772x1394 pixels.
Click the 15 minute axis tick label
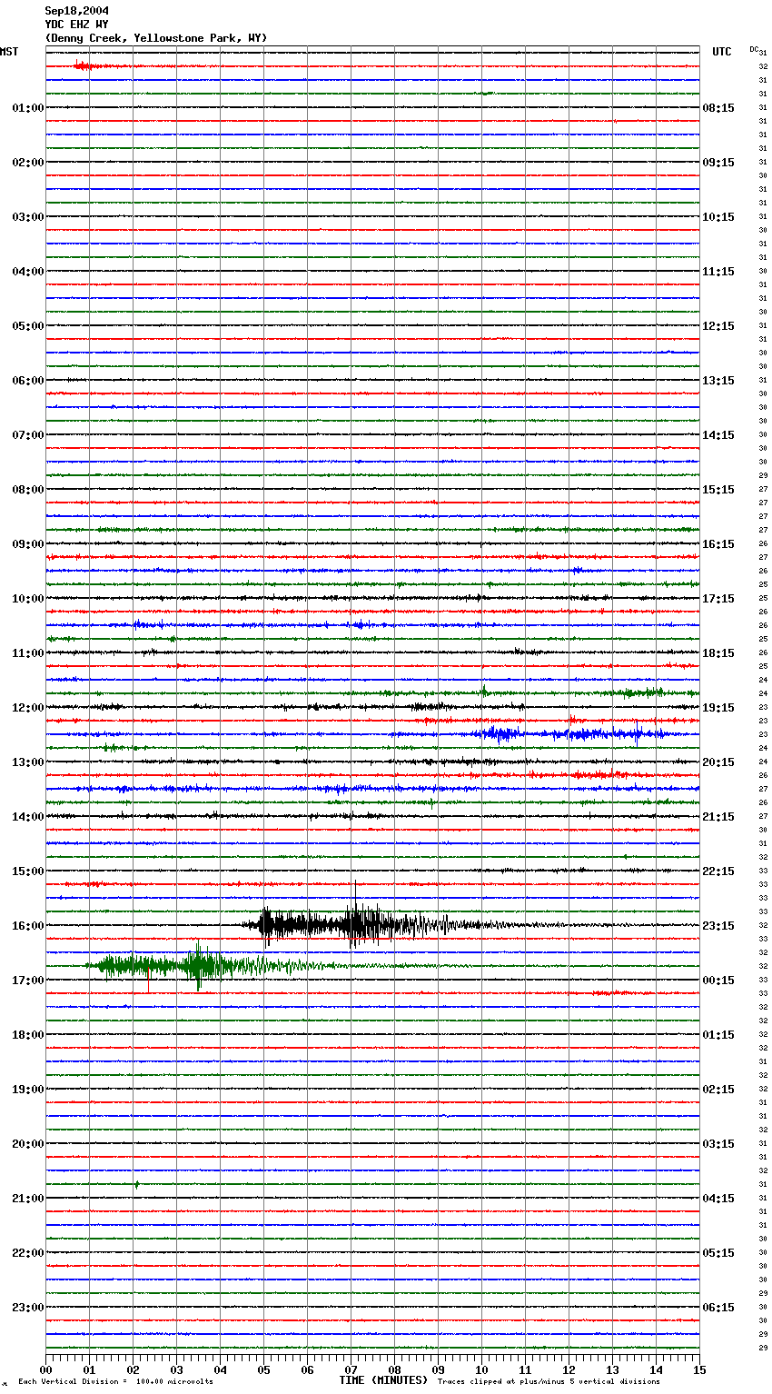[698, 1369]
